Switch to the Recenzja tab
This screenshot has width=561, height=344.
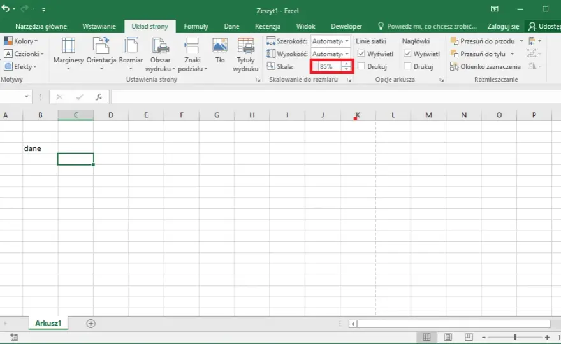(x=268, y=27)
